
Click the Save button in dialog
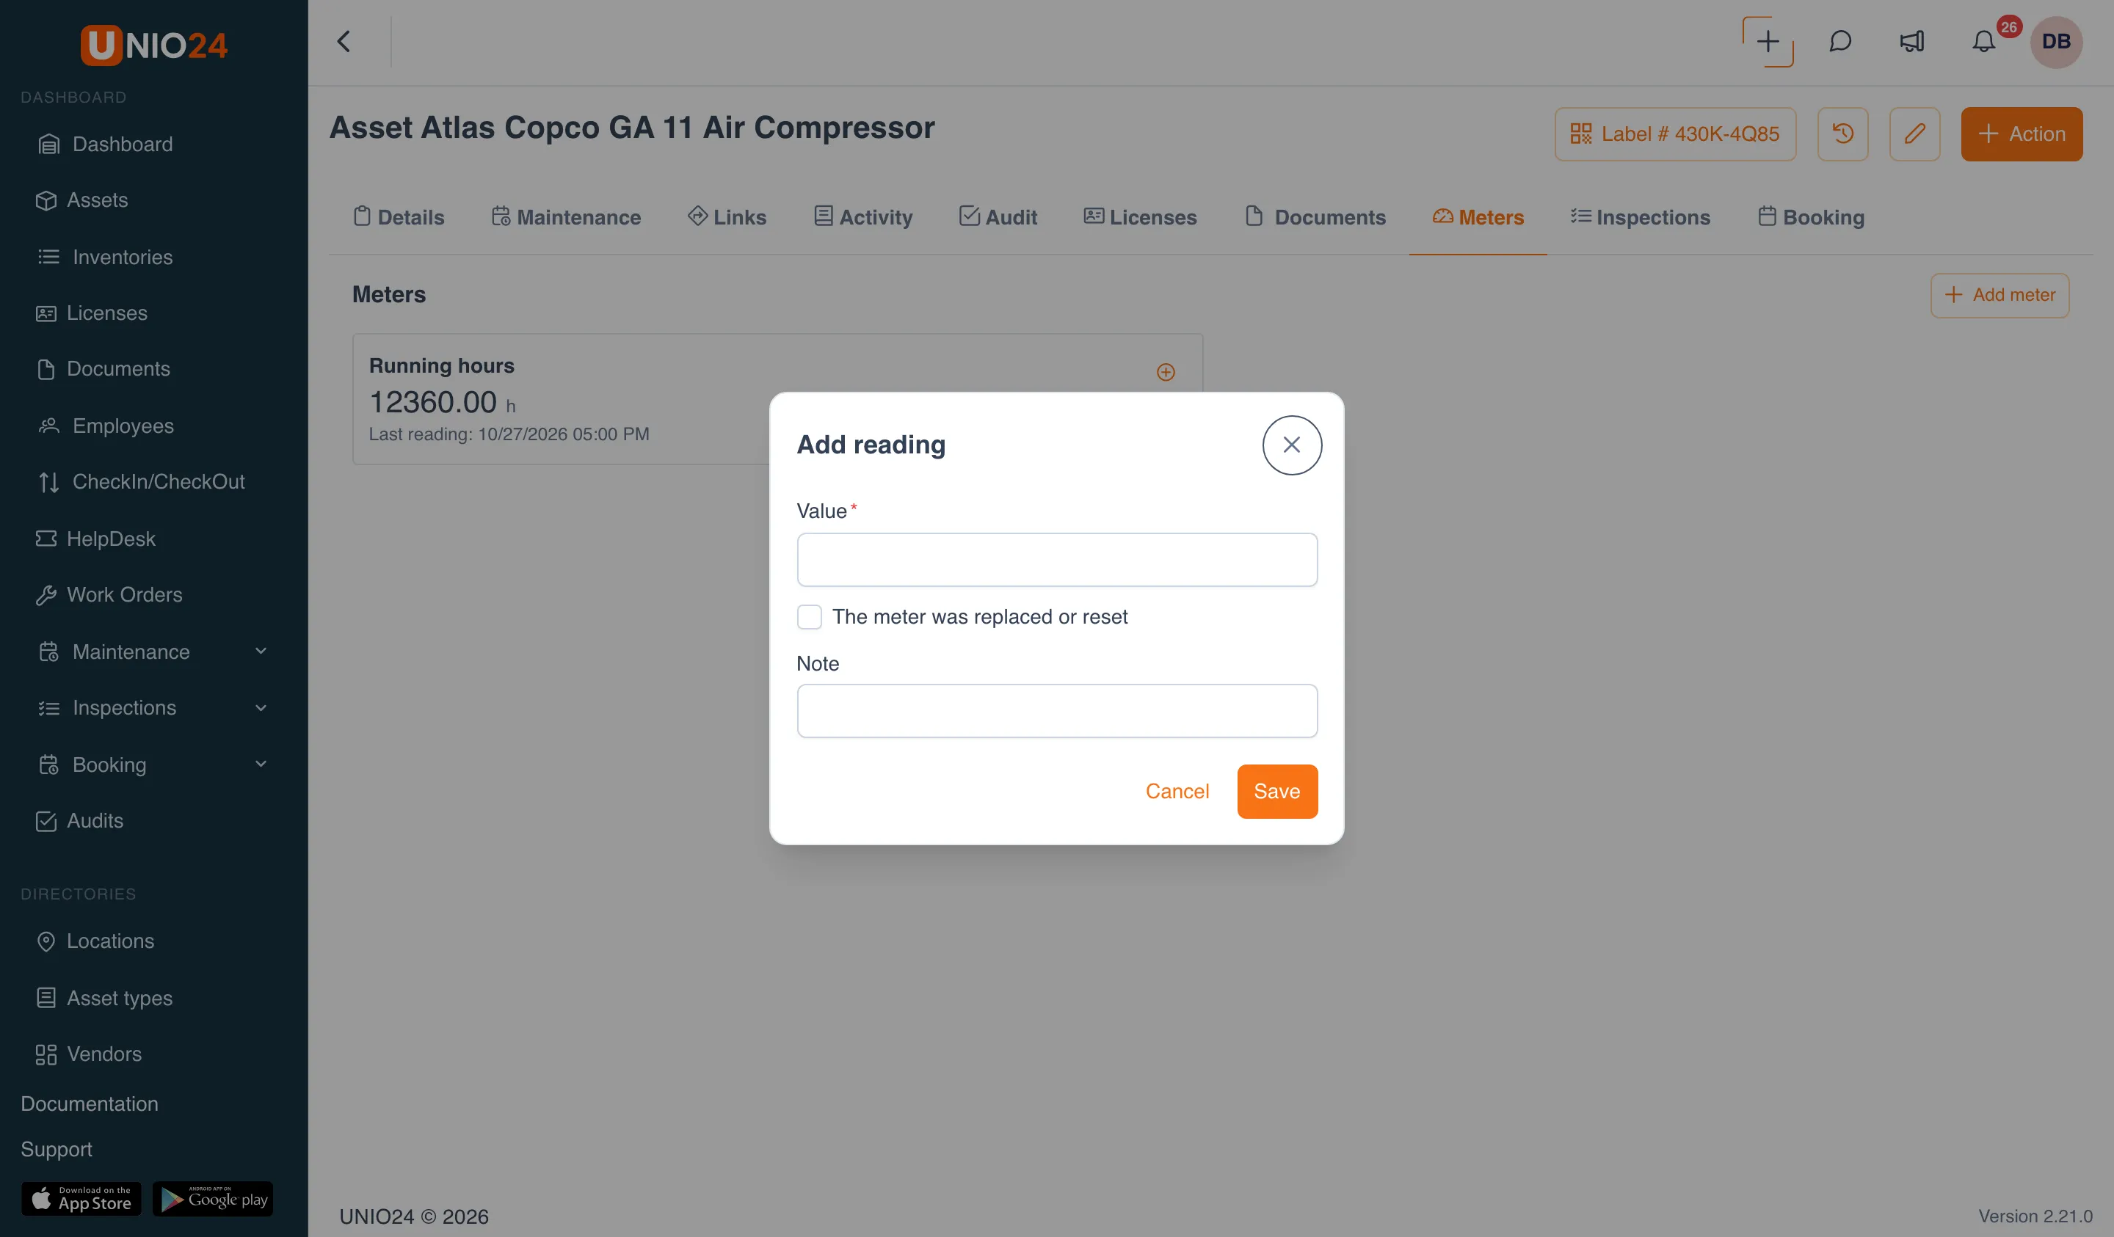point(1276,792)
